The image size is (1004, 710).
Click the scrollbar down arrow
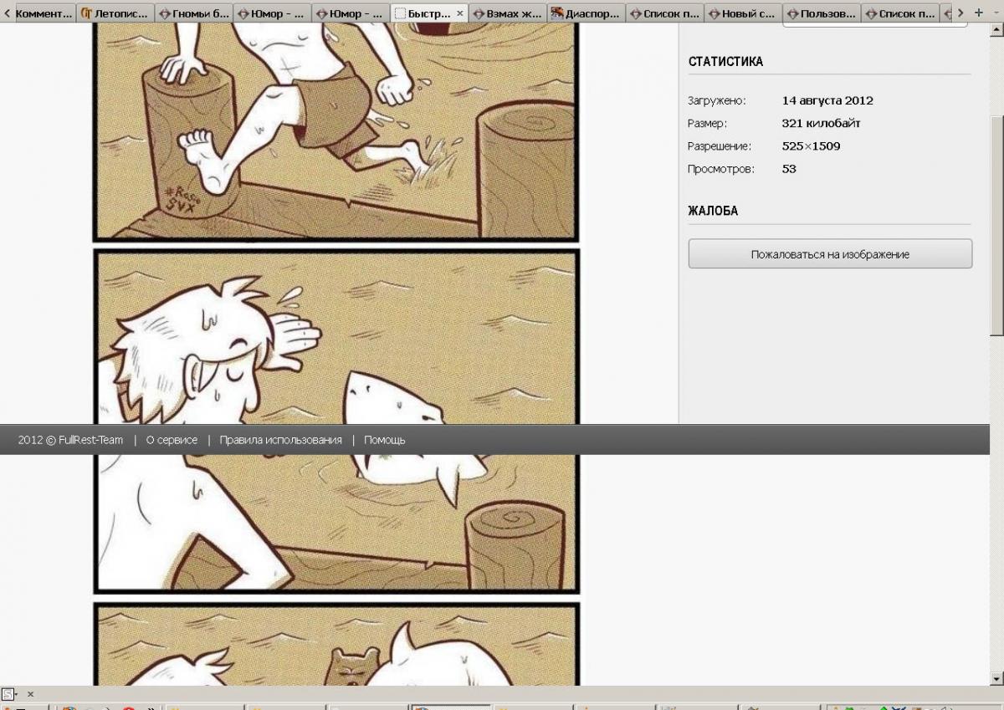click(996, 678)
